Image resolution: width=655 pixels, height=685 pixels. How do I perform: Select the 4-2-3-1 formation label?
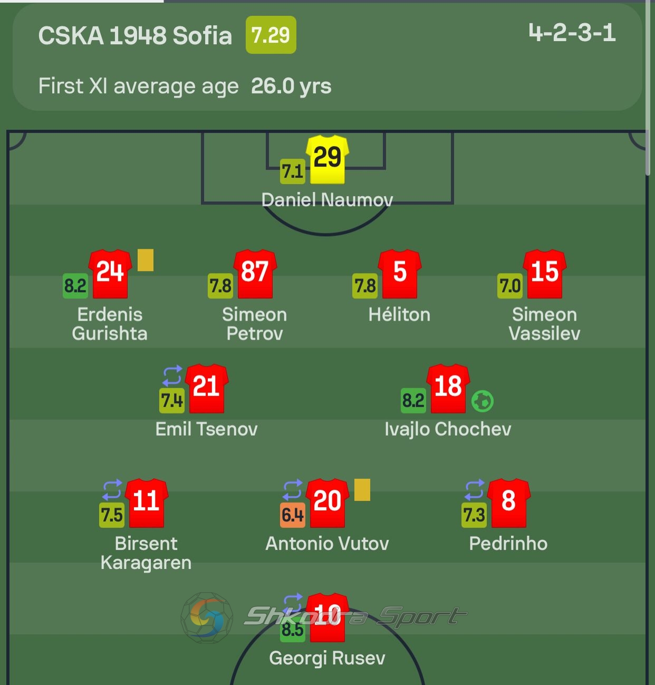(572, 32)
